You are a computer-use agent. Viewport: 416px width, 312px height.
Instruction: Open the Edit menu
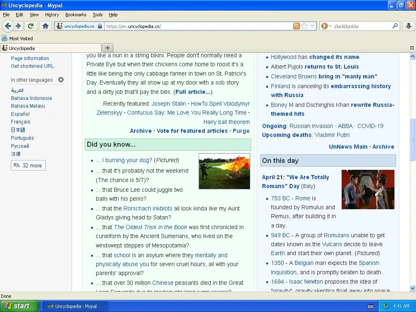tap(19, 15)
